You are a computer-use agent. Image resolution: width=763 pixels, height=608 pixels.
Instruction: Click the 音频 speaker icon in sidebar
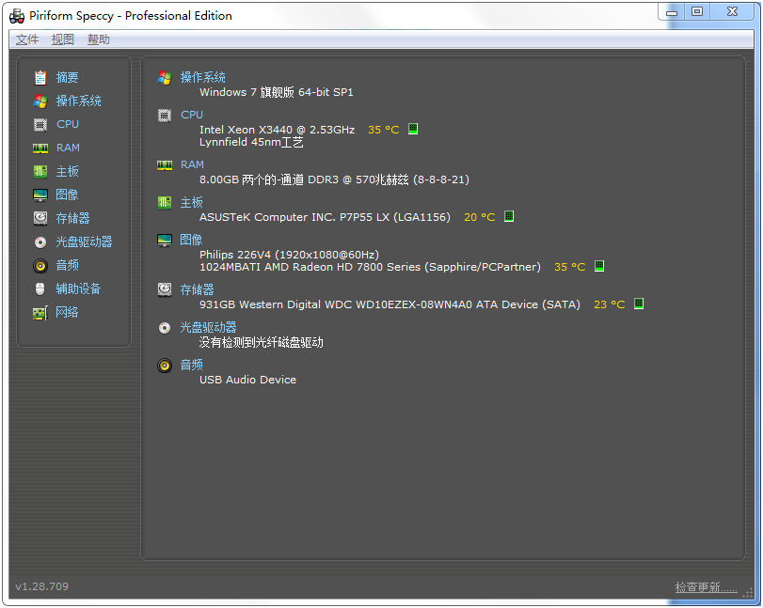pyautogui.click(x=40, y=266)
